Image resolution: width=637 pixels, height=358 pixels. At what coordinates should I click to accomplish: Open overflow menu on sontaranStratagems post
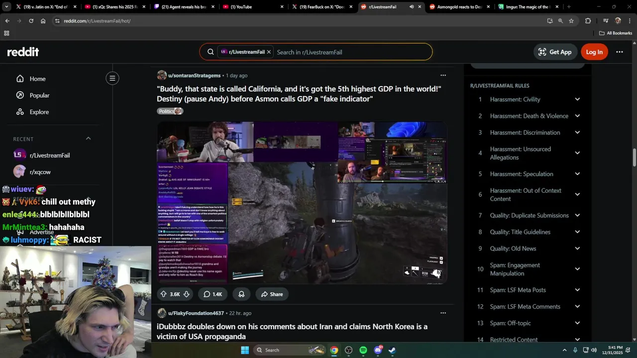pyautogui.click(x=443, y=76)
